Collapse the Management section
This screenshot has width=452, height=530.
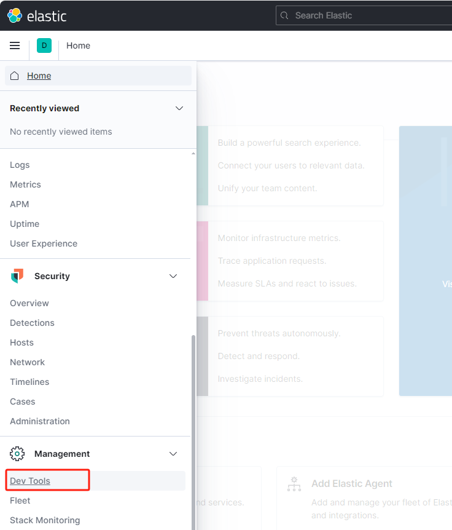point(173,453)
